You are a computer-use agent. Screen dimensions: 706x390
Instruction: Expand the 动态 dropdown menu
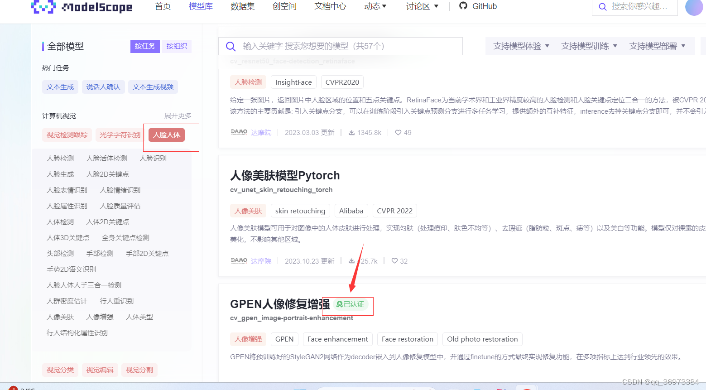click(375, 6)
